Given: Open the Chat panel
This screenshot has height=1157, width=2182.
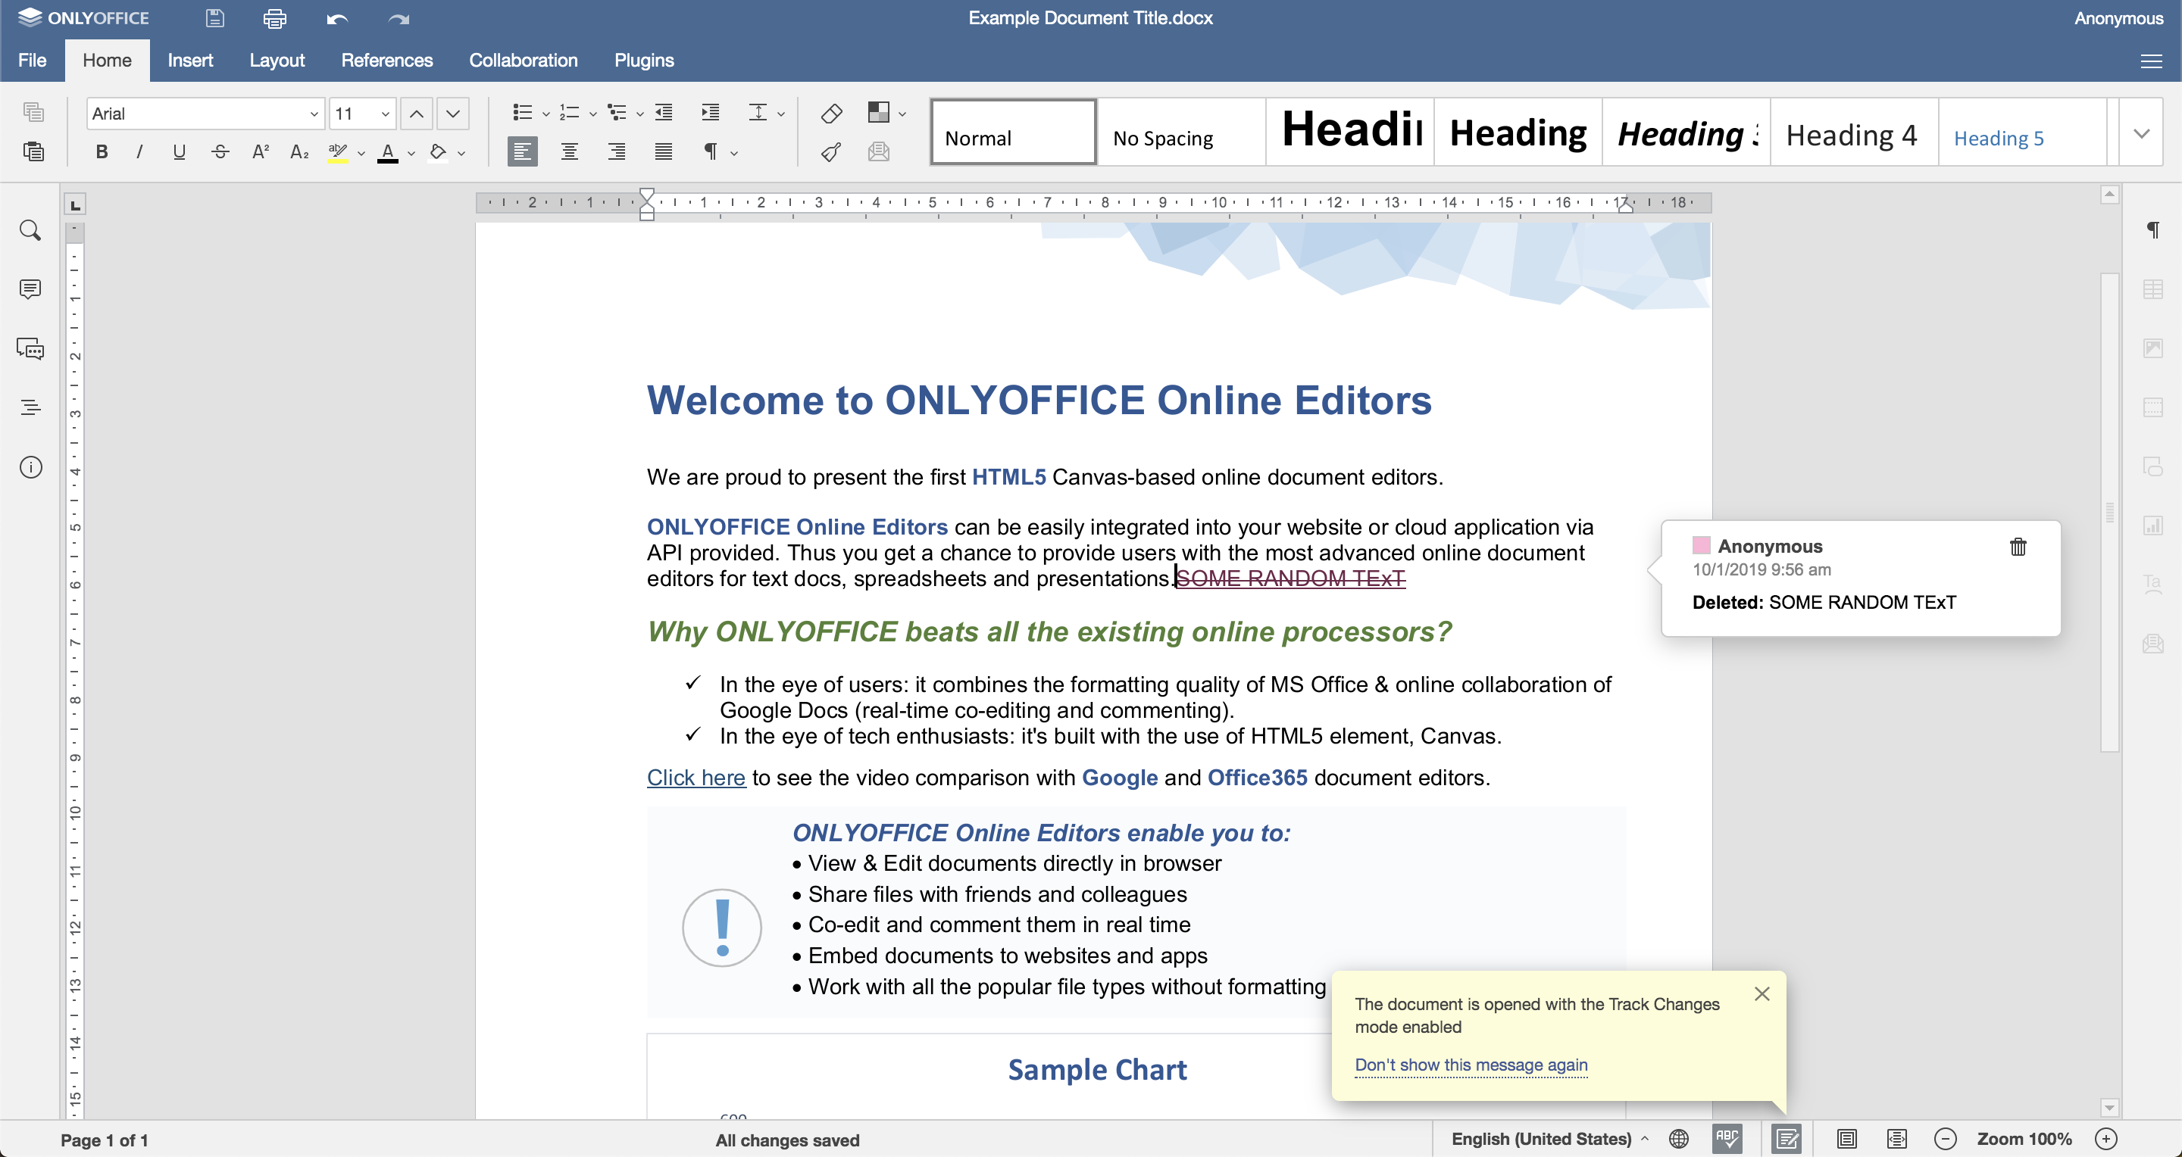Looking at the screenshot, I should [x=30, y=349].
